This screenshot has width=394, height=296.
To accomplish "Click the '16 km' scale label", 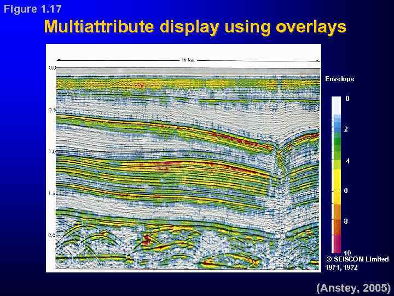I will click(x=188, y=60).
